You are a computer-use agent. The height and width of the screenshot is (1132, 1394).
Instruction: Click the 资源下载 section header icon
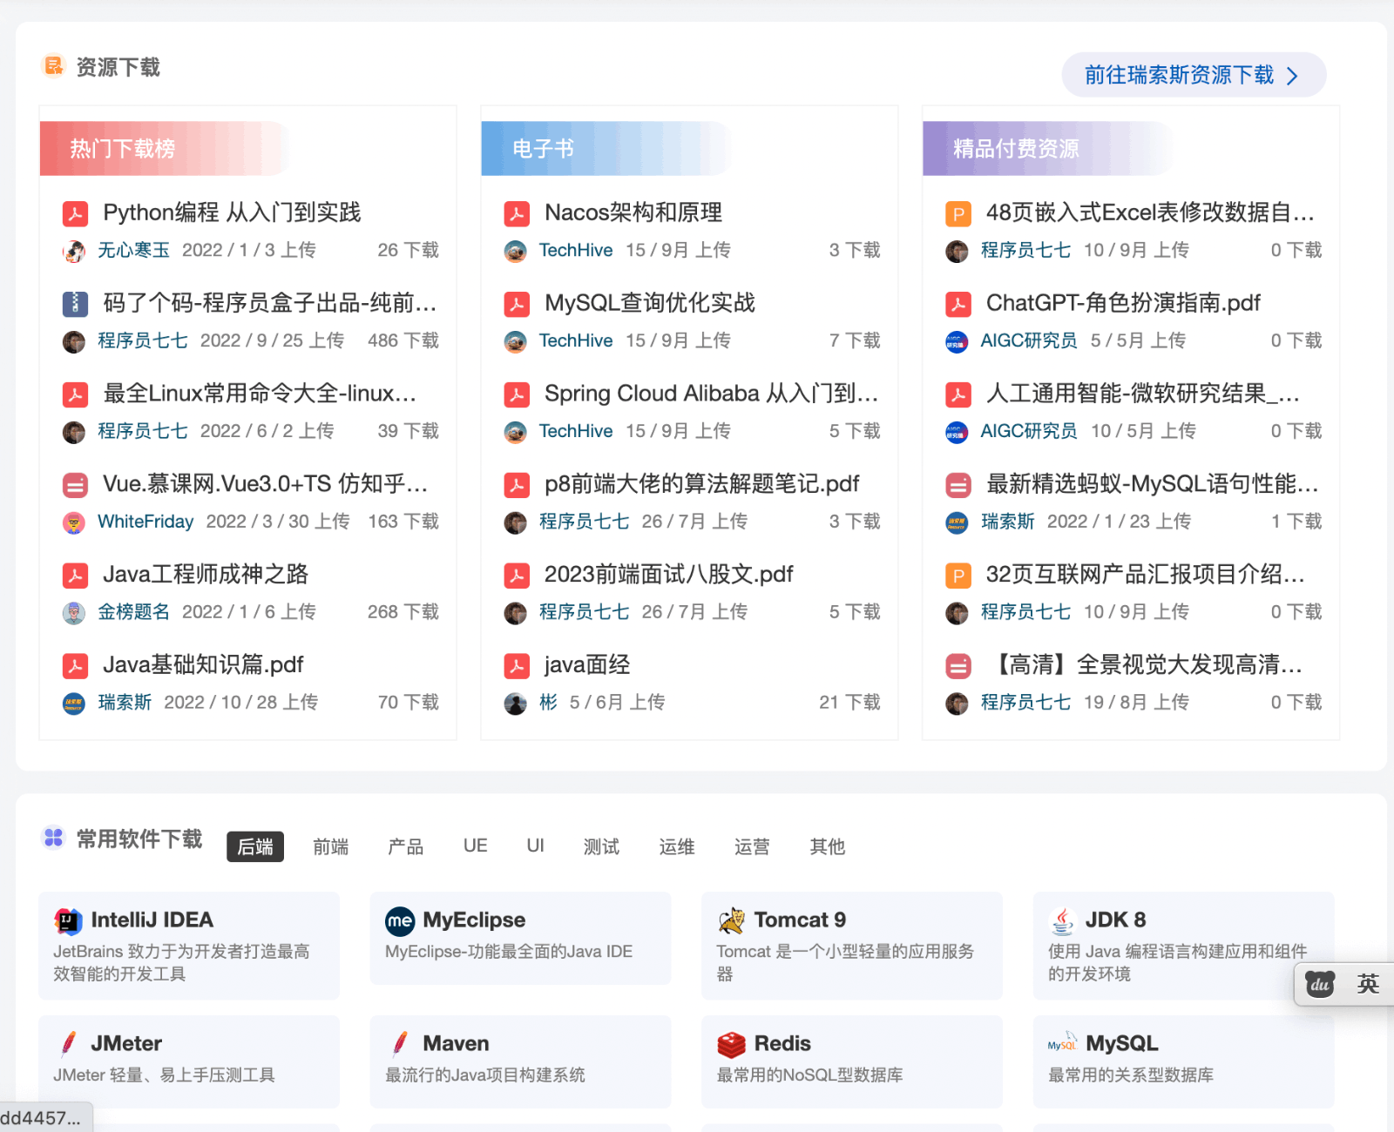(x=53, y=66)
